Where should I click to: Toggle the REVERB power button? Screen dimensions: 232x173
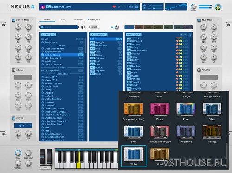tap(199, 70)
